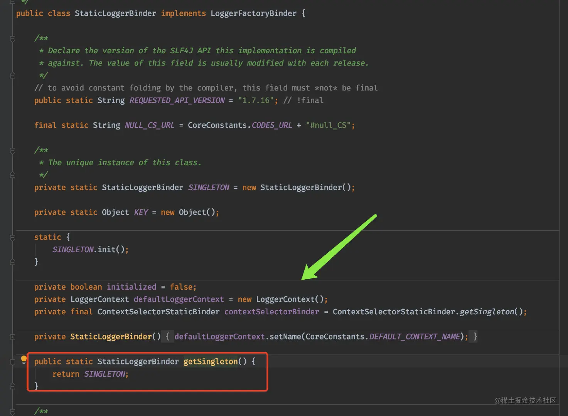
Task: Click SINGLETON inside the static block
Action: (73, 250)
